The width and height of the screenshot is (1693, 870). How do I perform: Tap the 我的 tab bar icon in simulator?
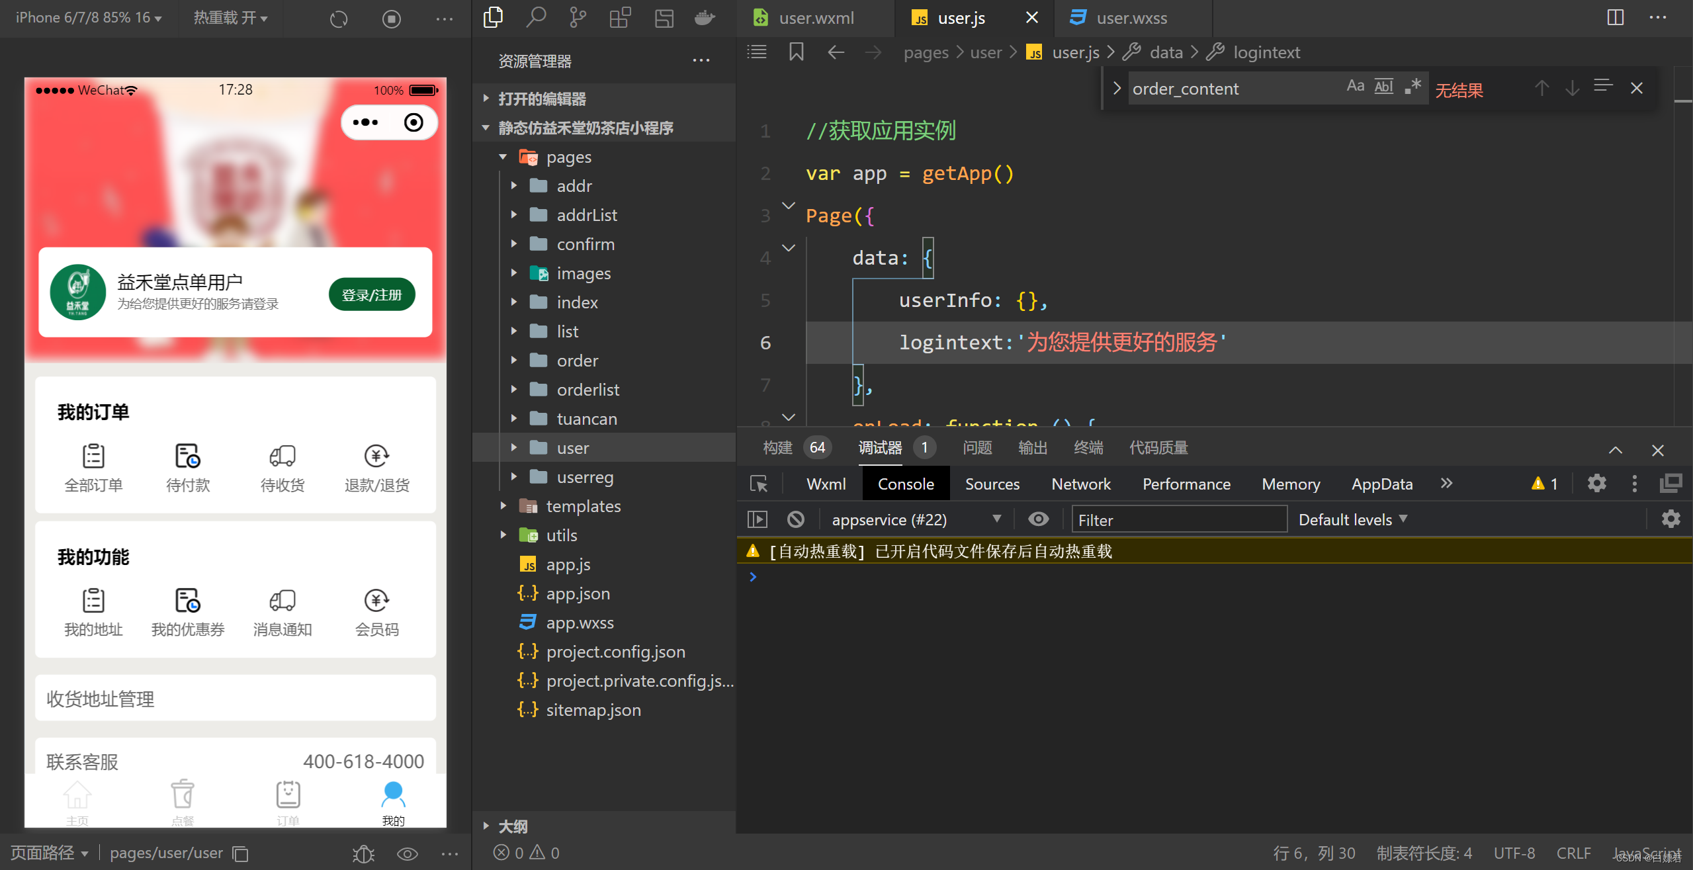393,796
